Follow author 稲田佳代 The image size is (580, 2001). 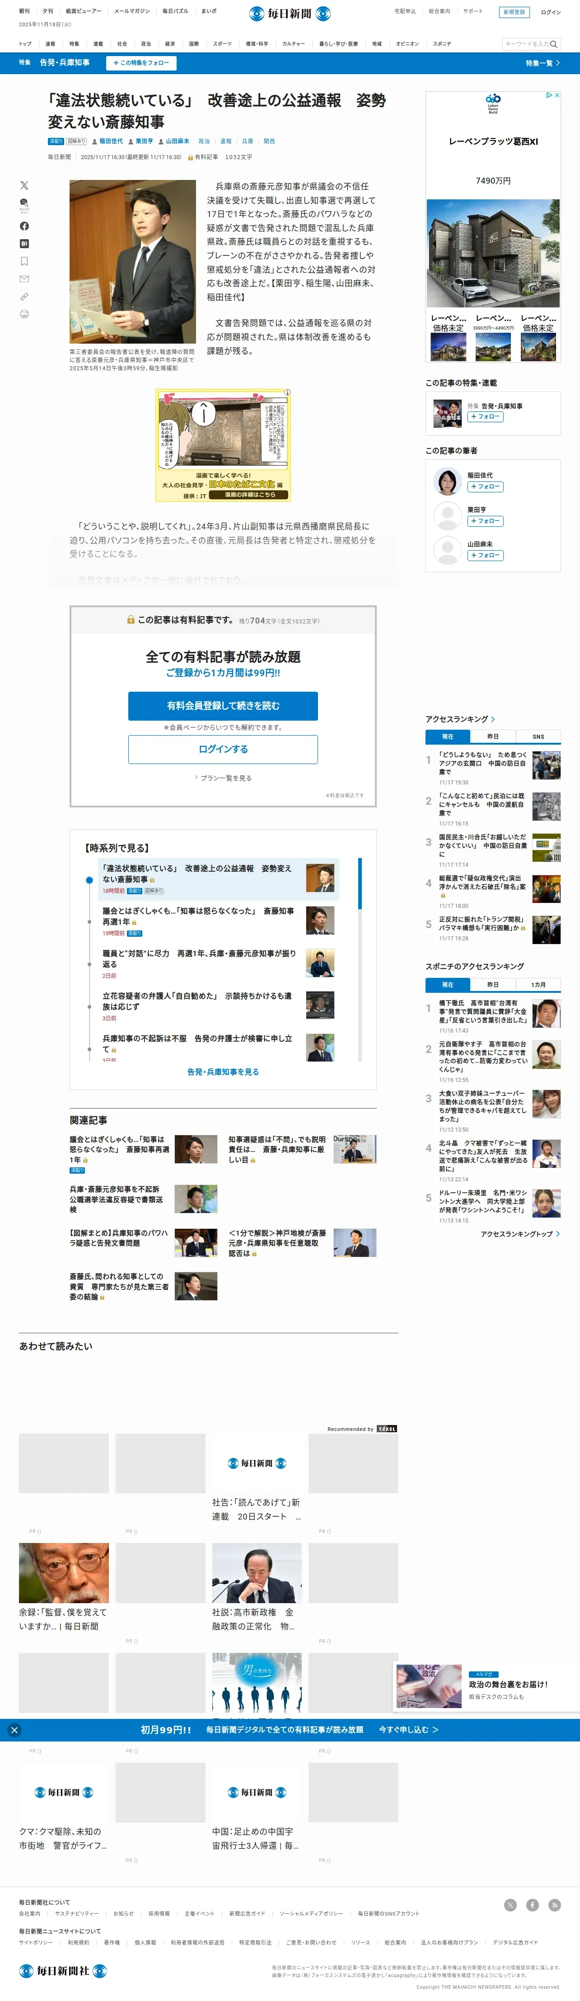(x=485, y=487)
